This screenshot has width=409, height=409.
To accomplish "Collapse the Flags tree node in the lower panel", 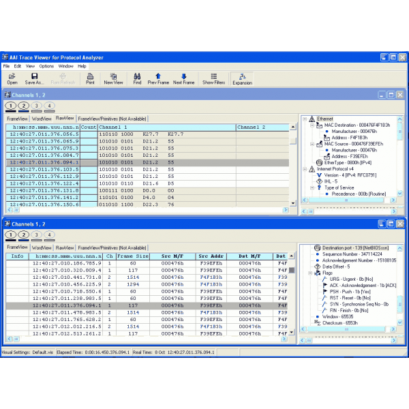I will click(x=310, y=273).
